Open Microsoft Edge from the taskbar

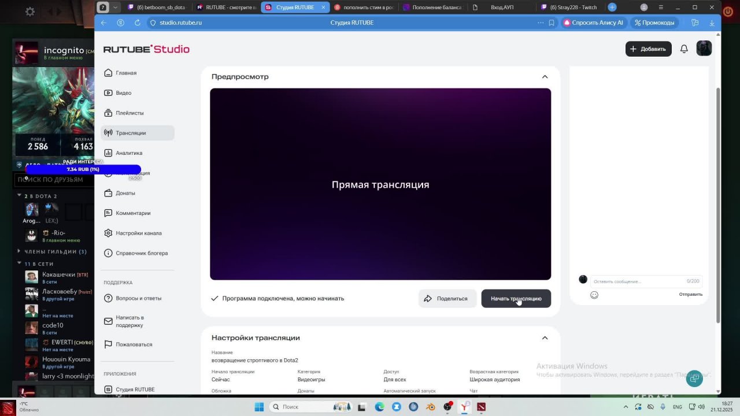coord(379,407)
